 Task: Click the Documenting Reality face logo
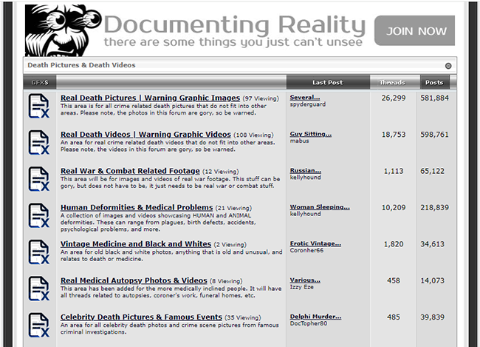click(63, 30)
